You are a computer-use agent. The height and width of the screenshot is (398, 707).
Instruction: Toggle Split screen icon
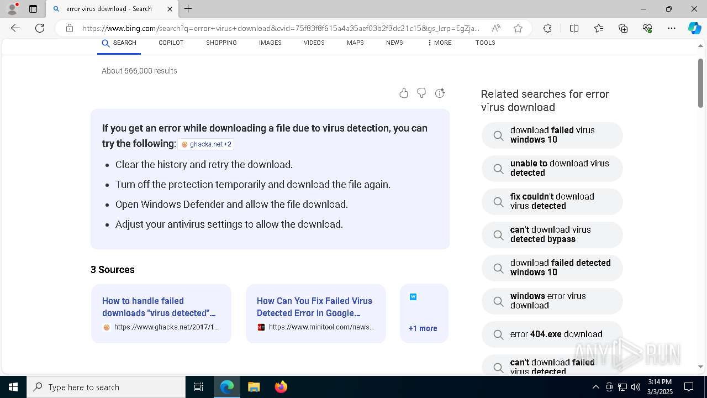pos(574,28)
